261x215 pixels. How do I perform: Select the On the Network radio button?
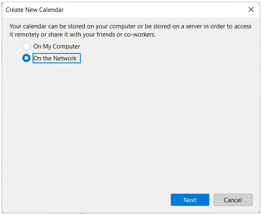coord(26,58)
